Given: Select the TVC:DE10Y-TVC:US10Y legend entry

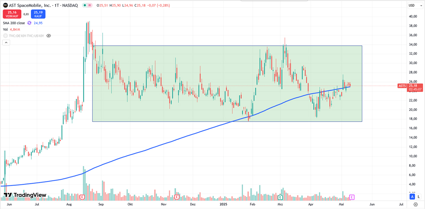Looking at the screenshot, I should pyautogui.click(x=26, y=35).
